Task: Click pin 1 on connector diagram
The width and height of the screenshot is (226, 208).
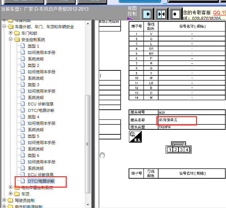Action: pyautogui.click(x=170, y=150)
